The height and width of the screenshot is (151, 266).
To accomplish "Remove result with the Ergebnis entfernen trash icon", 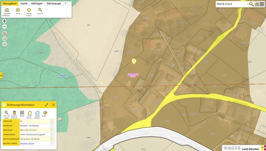I will pyautogui.click(x=14, y=113).
